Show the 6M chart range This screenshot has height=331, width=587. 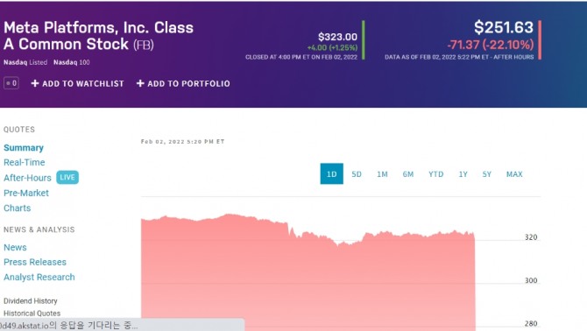(x=408, y=174)
